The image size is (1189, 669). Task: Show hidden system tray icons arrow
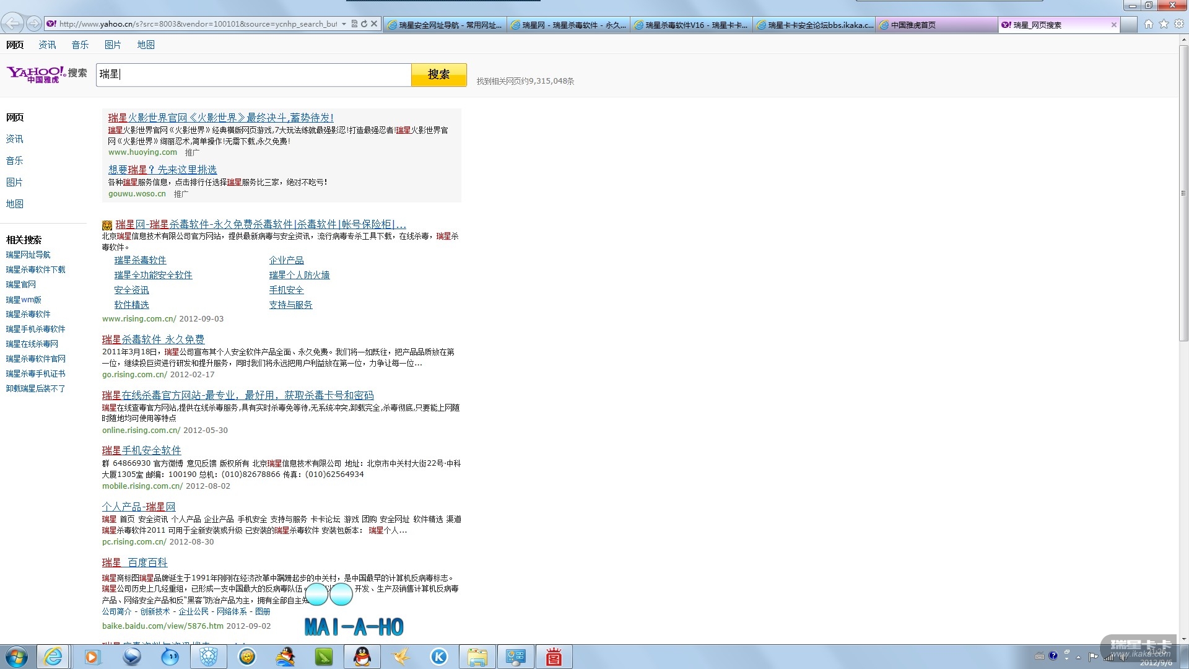point(1078,657)
